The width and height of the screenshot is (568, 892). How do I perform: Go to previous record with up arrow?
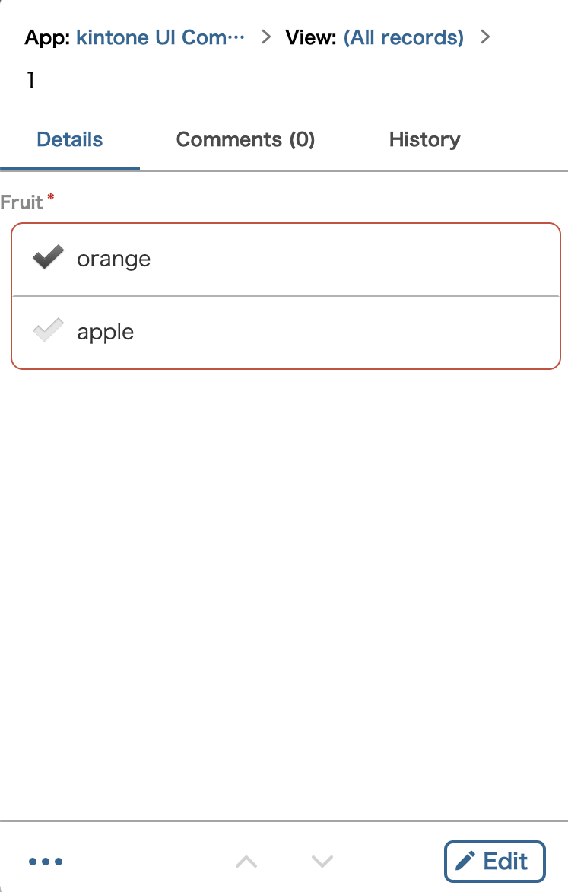[x=246, y=862]
